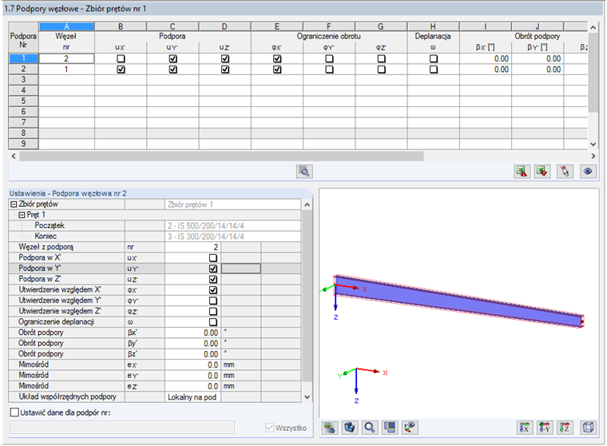Show view in X direction
The width and height of the screenshot is (607, 446).
point(525,428)
